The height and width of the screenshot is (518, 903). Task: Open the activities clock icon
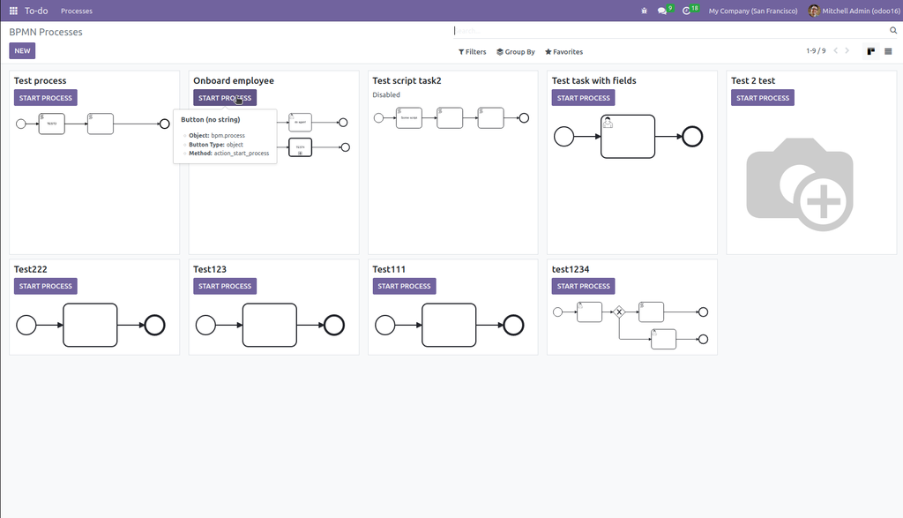pyautogui.click(x=686, y=11)
